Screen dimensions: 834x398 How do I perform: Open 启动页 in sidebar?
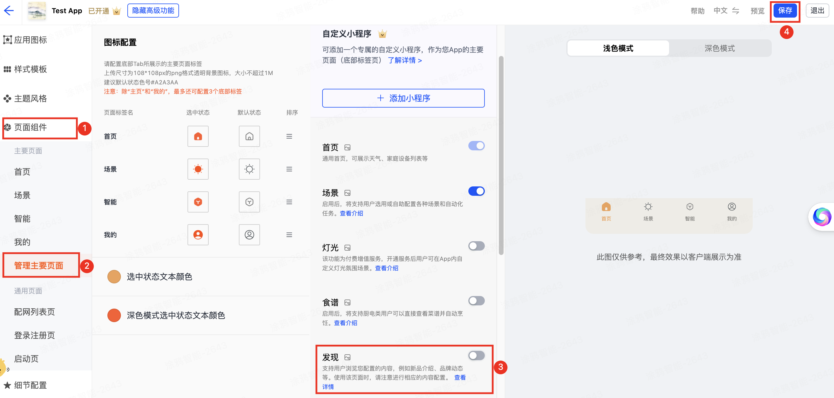click(x=26, y=359)
